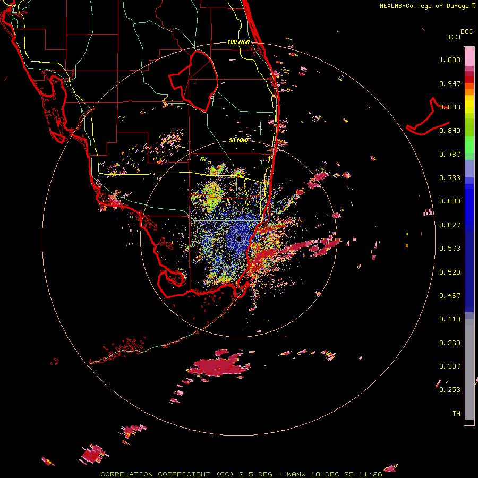Click the 11:26 timestamp in caption
This screenshot has width=478, height=478.
(370, 474)
